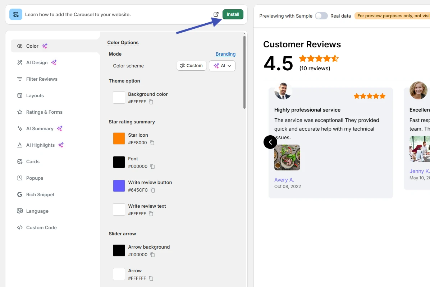Image resolution: width=430 pixels, height=287 pixels.
Task: Click the Google Rich Snippet icon
Action: 20,194
